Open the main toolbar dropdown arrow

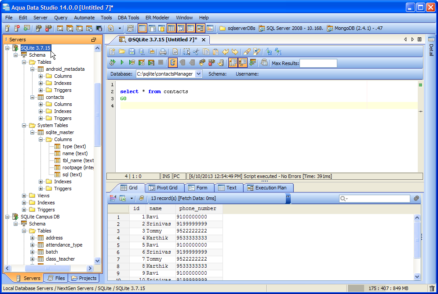coord(120,28)
